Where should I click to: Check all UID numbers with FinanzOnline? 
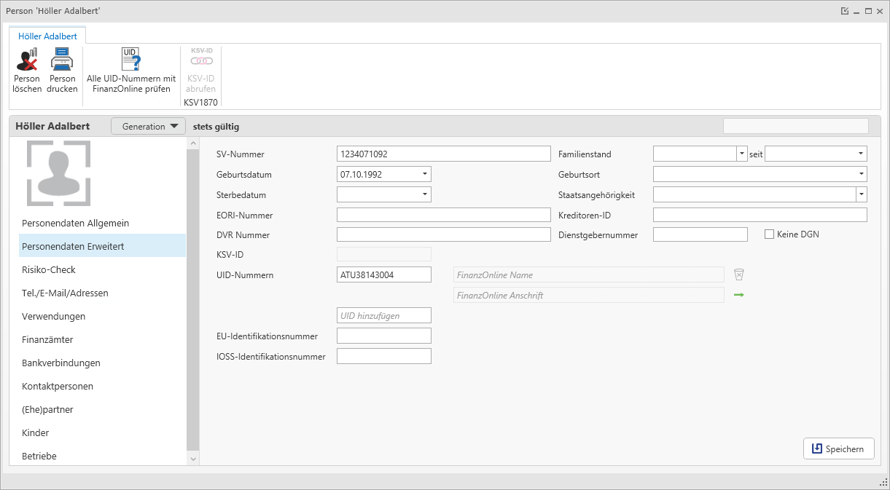click(x=131, y=60)
